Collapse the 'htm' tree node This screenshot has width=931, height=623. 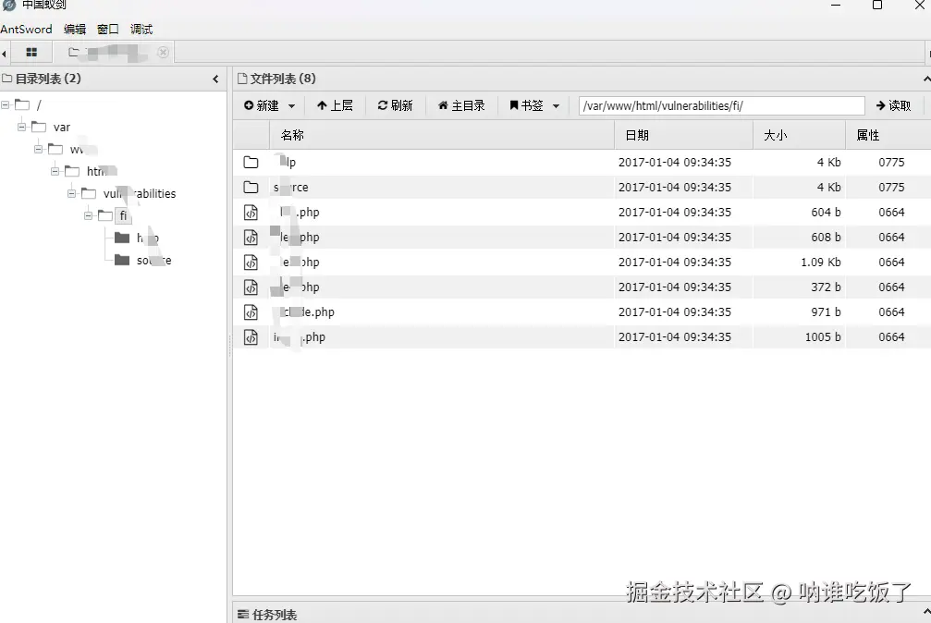[x=55, y=171]
